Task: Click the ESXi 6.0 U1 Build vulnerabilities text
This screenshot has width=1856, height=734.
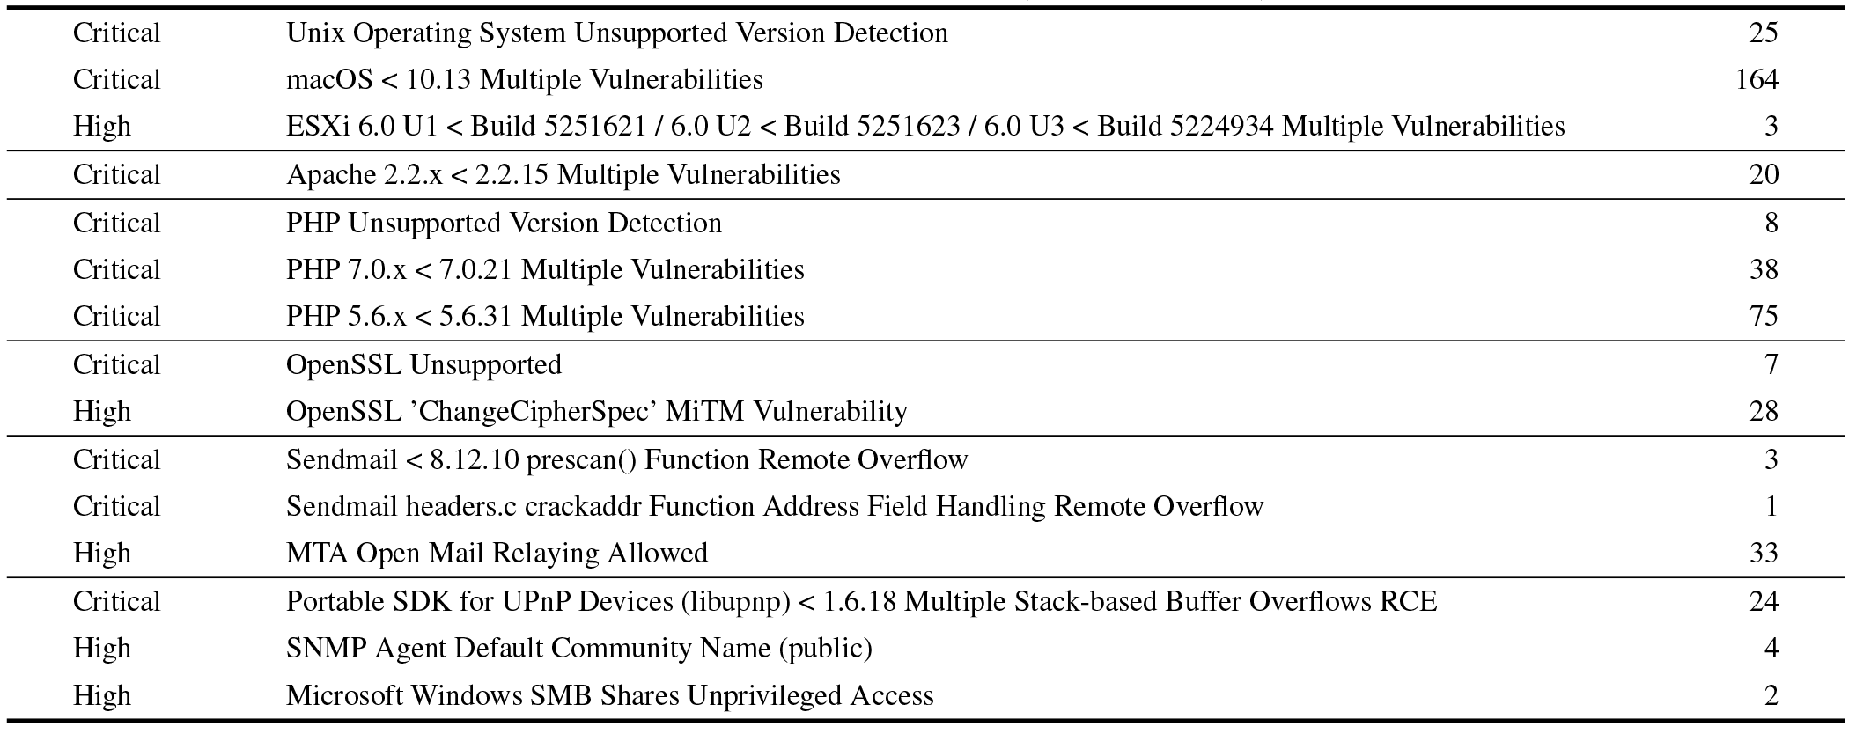Action: [x=925, y=127]
